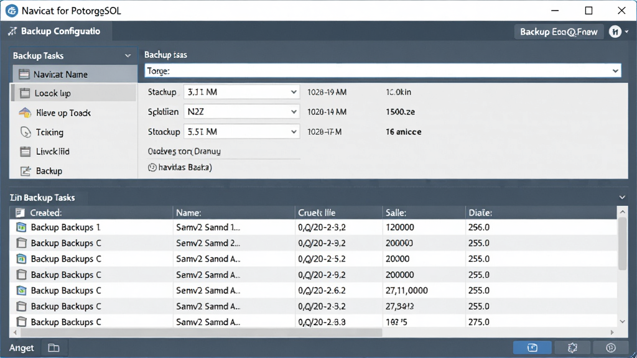637x358 pixels.
Task: Collapse the Backup Tasks list section chevron
Action: [x=622, y=197]
